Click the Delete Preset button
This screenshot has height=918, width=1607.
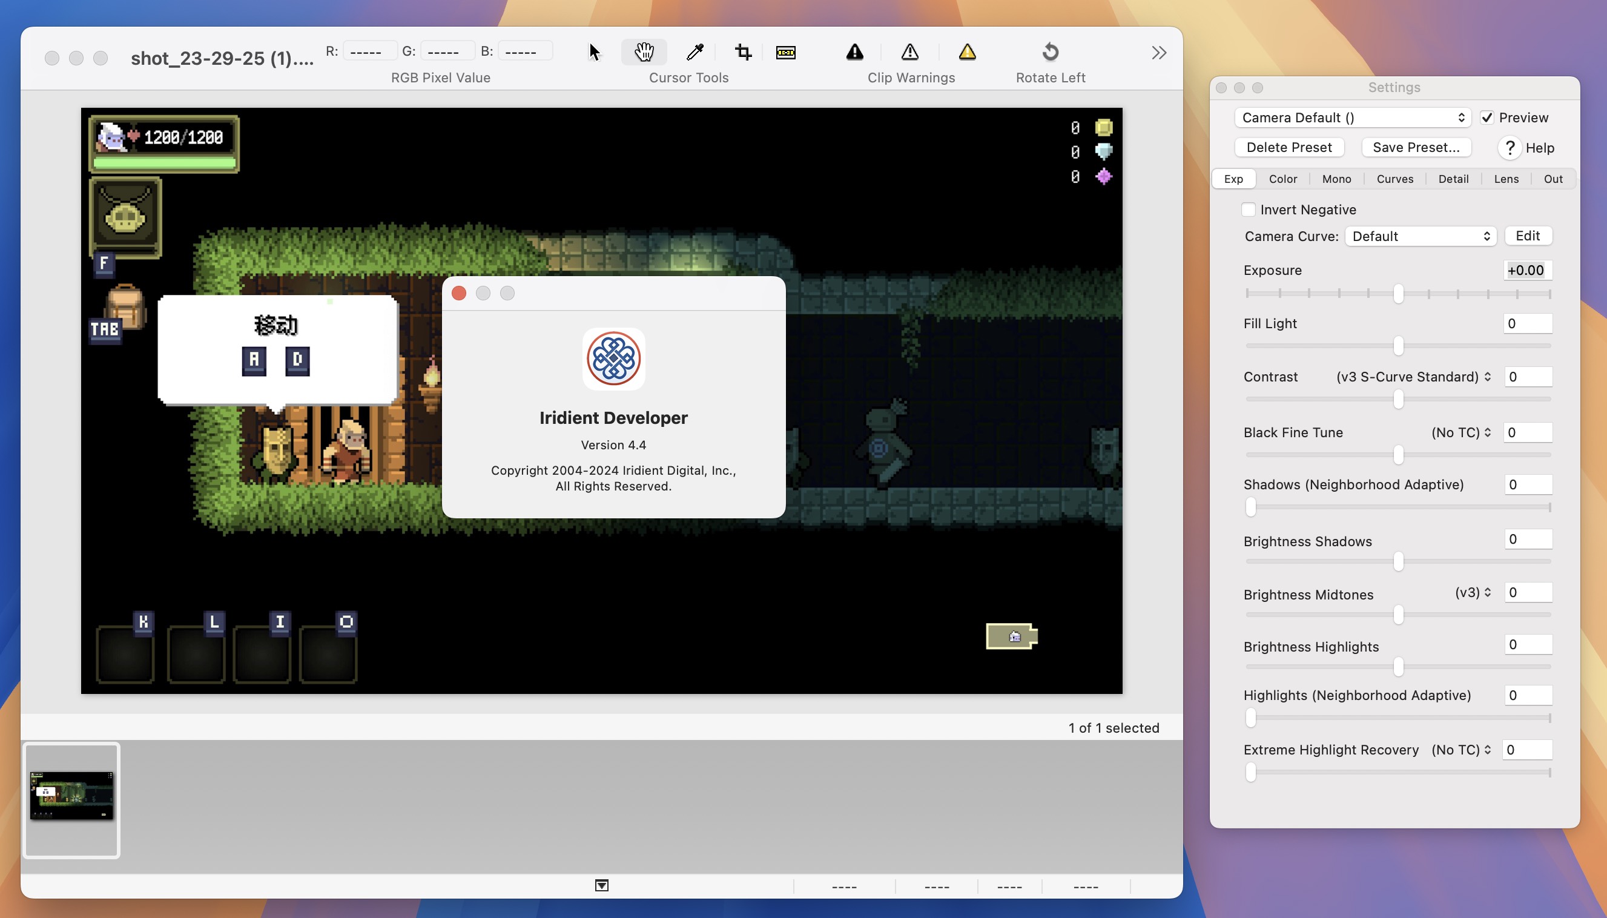click(1289, 148)
